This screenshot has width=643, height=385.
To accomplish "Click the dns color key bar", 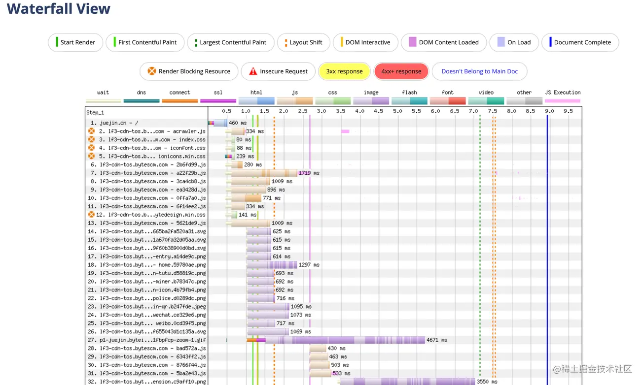I will tap(142, 101).
